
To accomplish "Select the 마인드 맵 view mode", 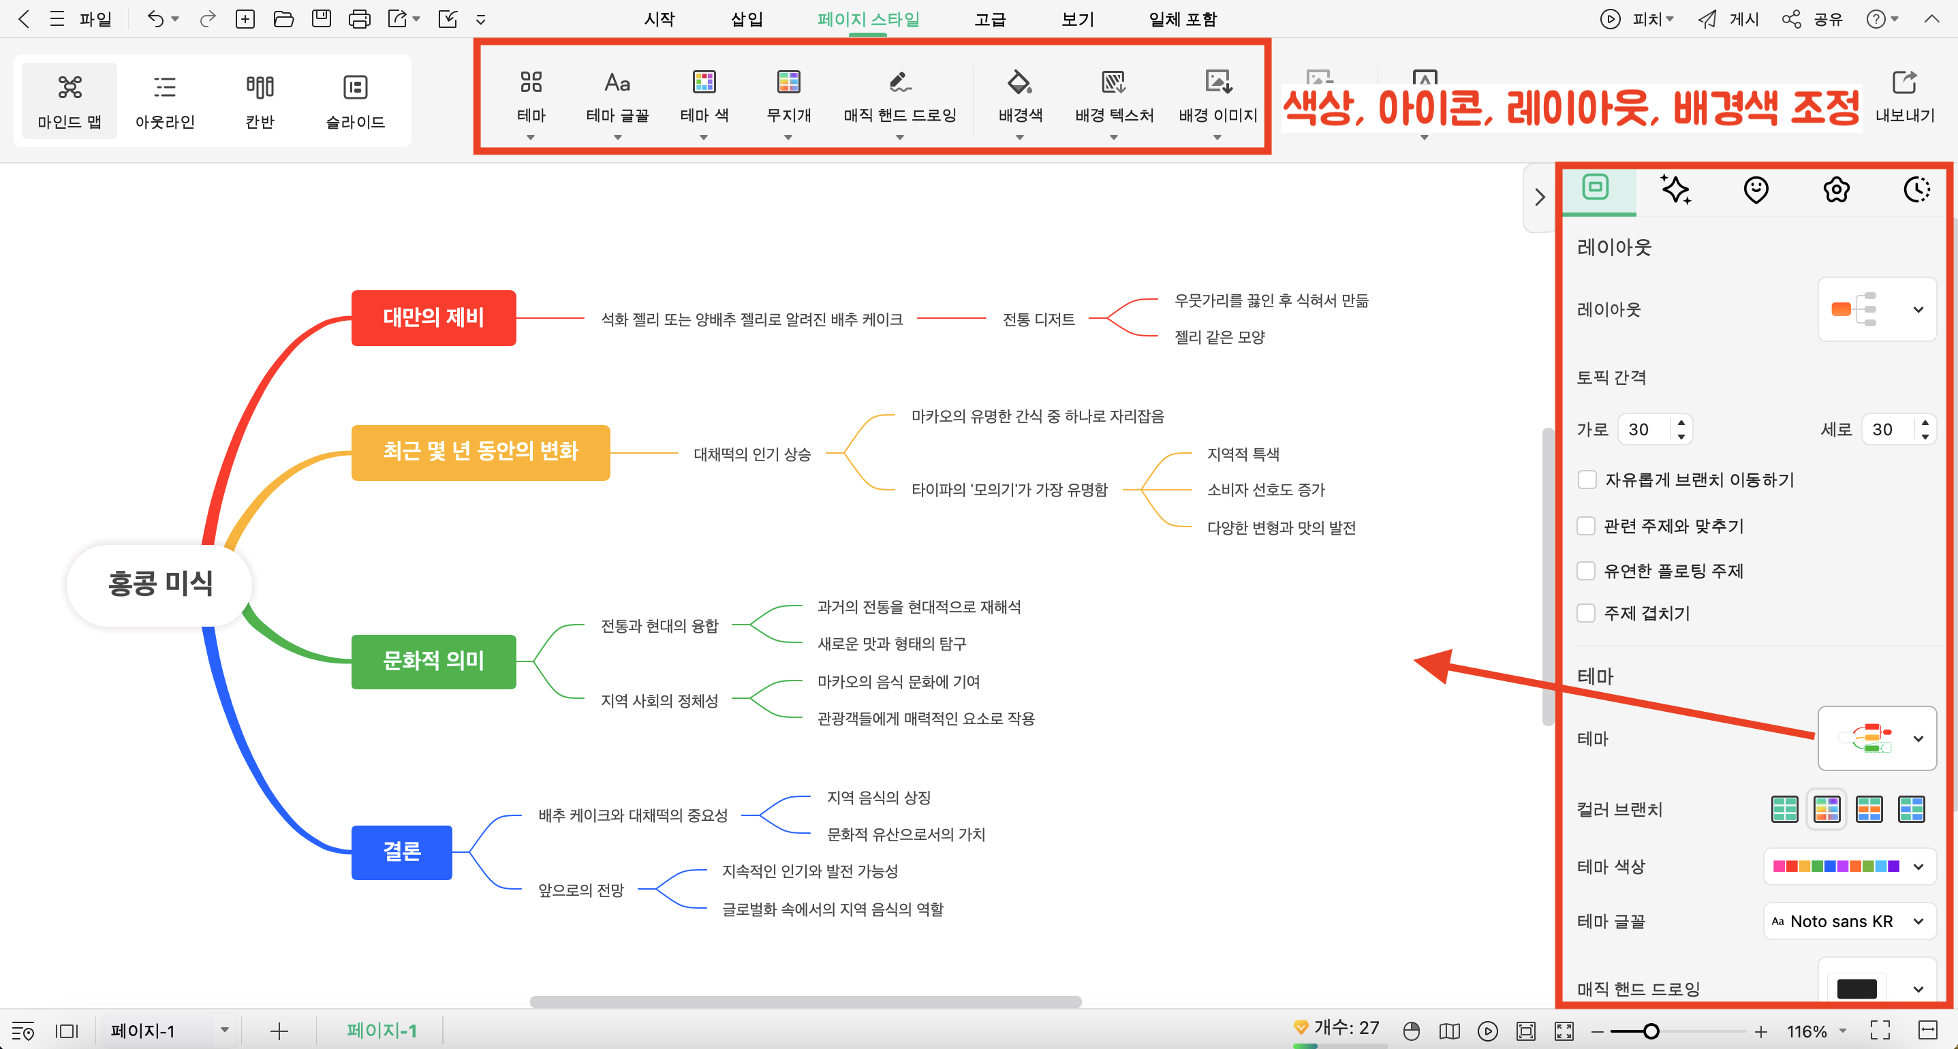I will (69, 101).
